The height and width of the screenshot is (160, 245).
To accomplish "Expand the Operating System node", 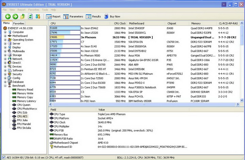I will pos(5,40).
